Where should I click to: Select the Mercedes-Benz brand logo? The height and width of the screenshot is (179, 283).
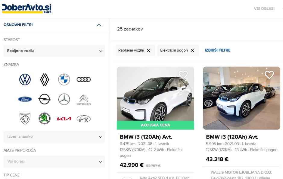click(x=64, y=99)
